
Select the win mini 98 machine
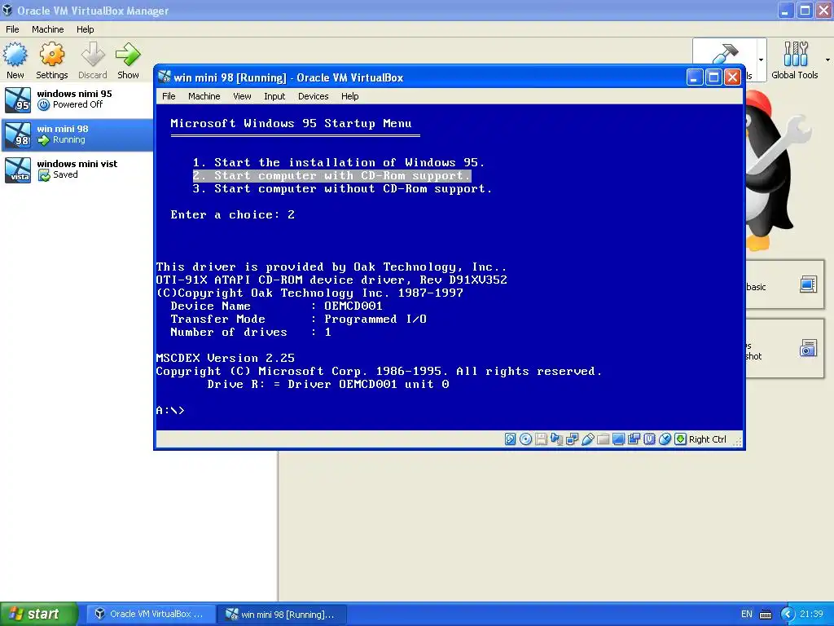[x=77, y=134]
